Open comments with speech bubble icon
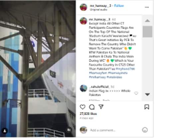Image resolution: width=179 pixels, height=140 pixels. [x=92, y=107]
